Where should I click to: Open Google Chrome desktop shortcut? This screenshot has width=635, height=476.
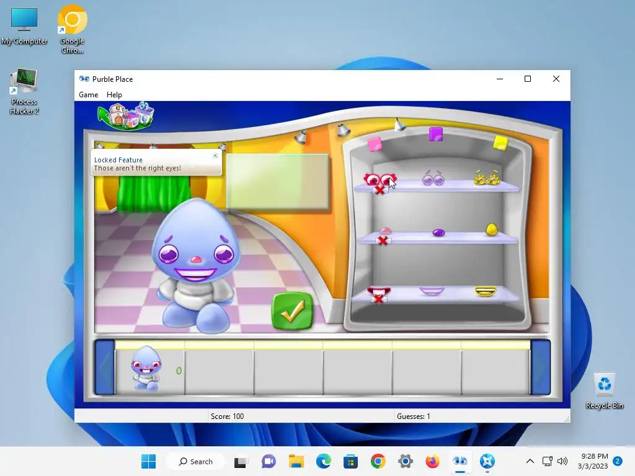point(72,30)
